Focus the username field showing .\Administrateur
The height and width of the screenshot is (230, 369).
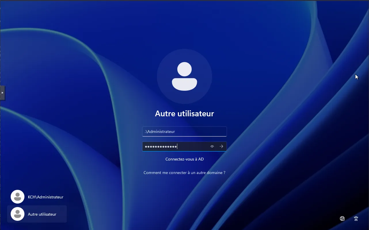(x=184, y=132)
